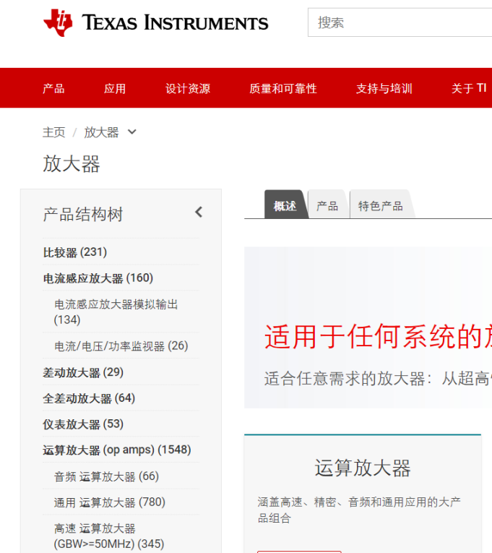Open 比较器 (231) in the product tree
The height and width of the screenshot is (553, 492).
pyautogui.click(x=74, y=252)
